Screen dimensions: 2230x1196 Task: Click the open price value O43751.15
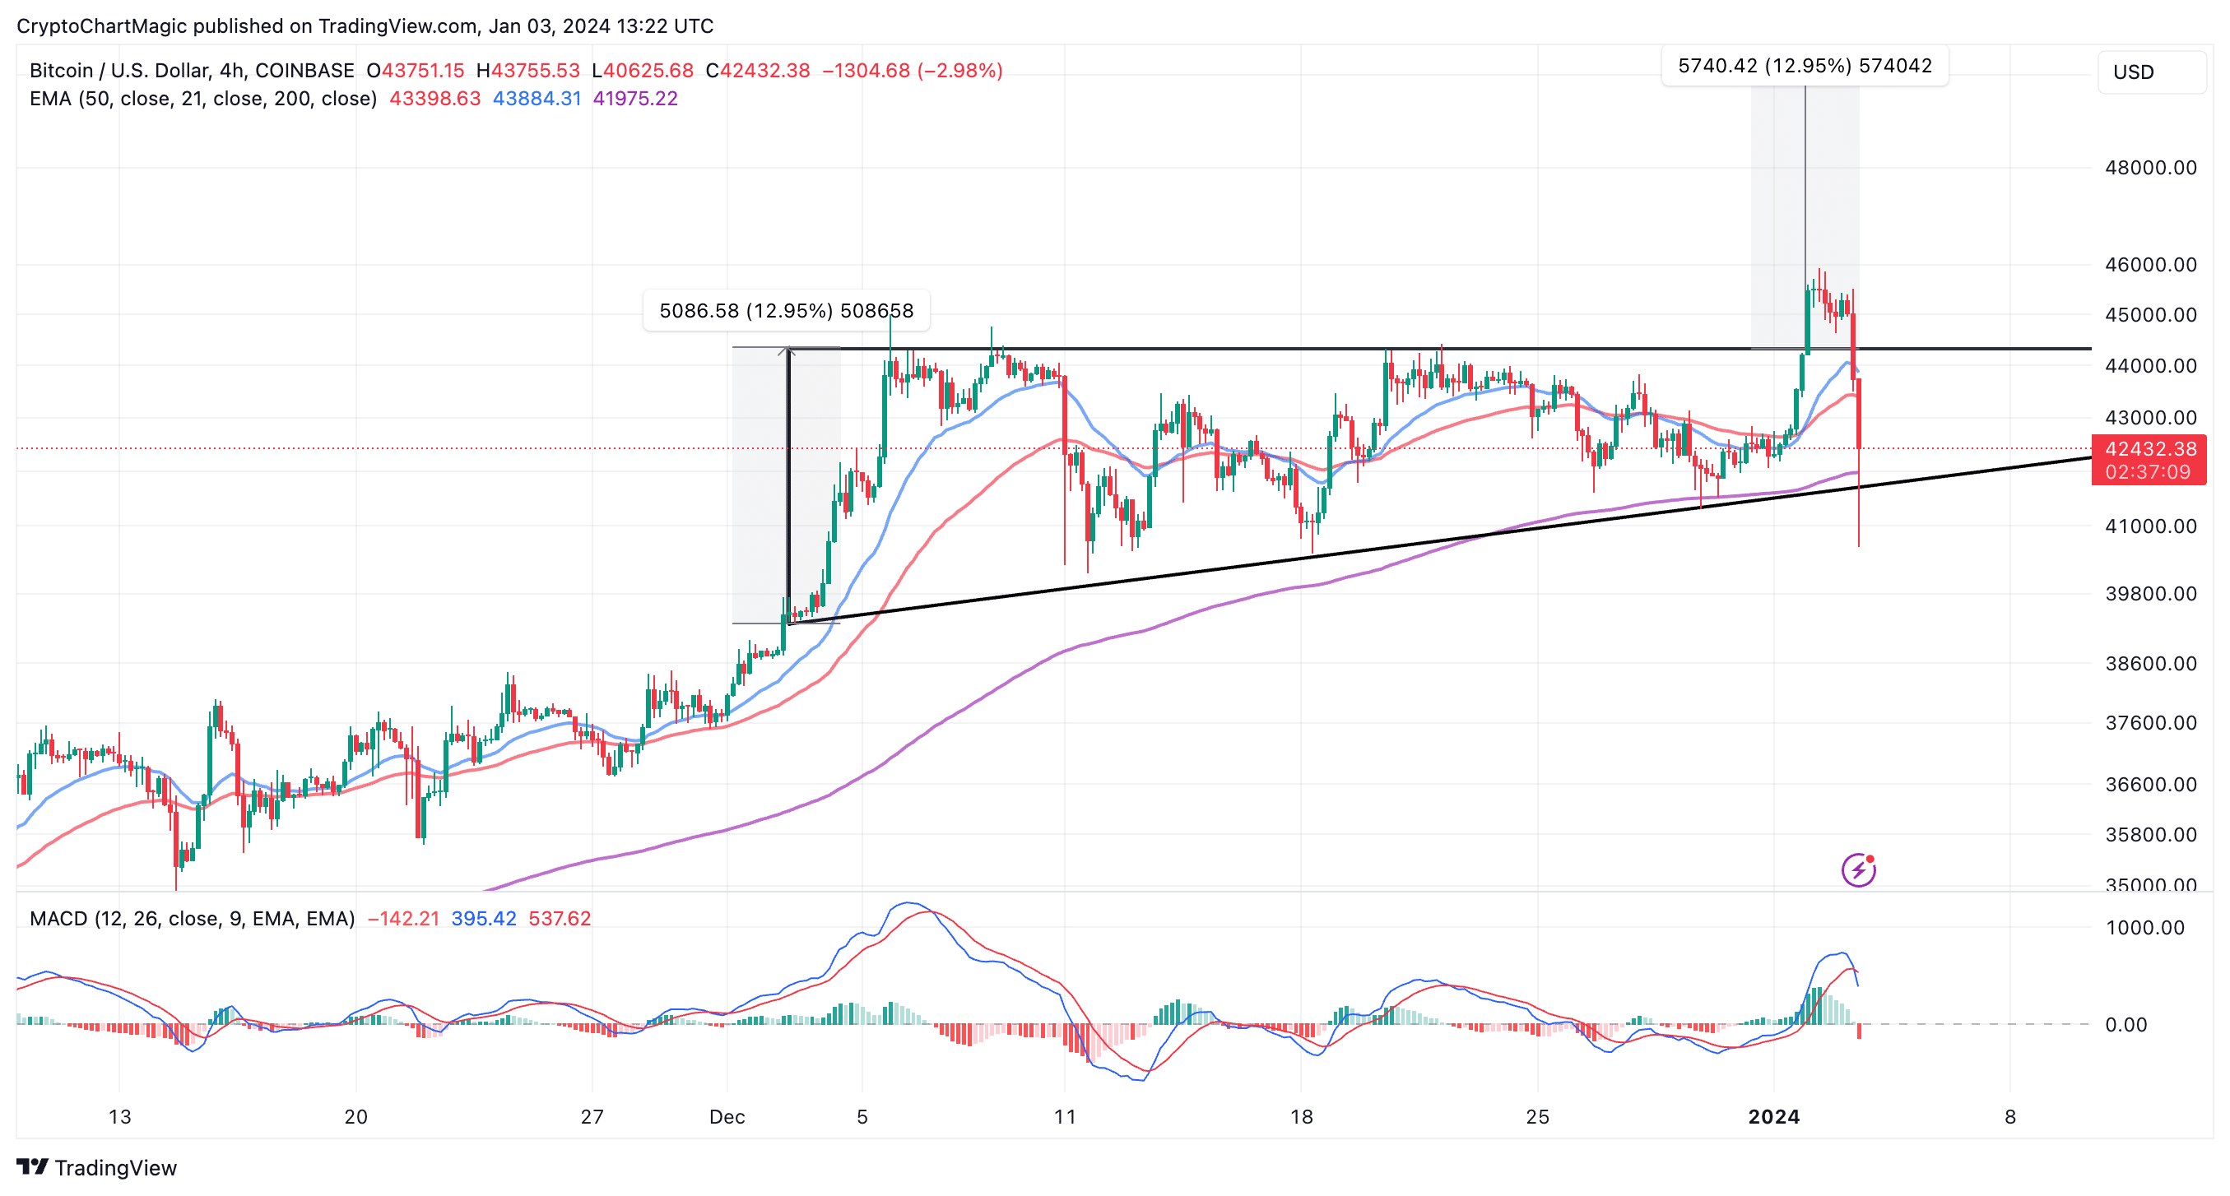point(416,70)
